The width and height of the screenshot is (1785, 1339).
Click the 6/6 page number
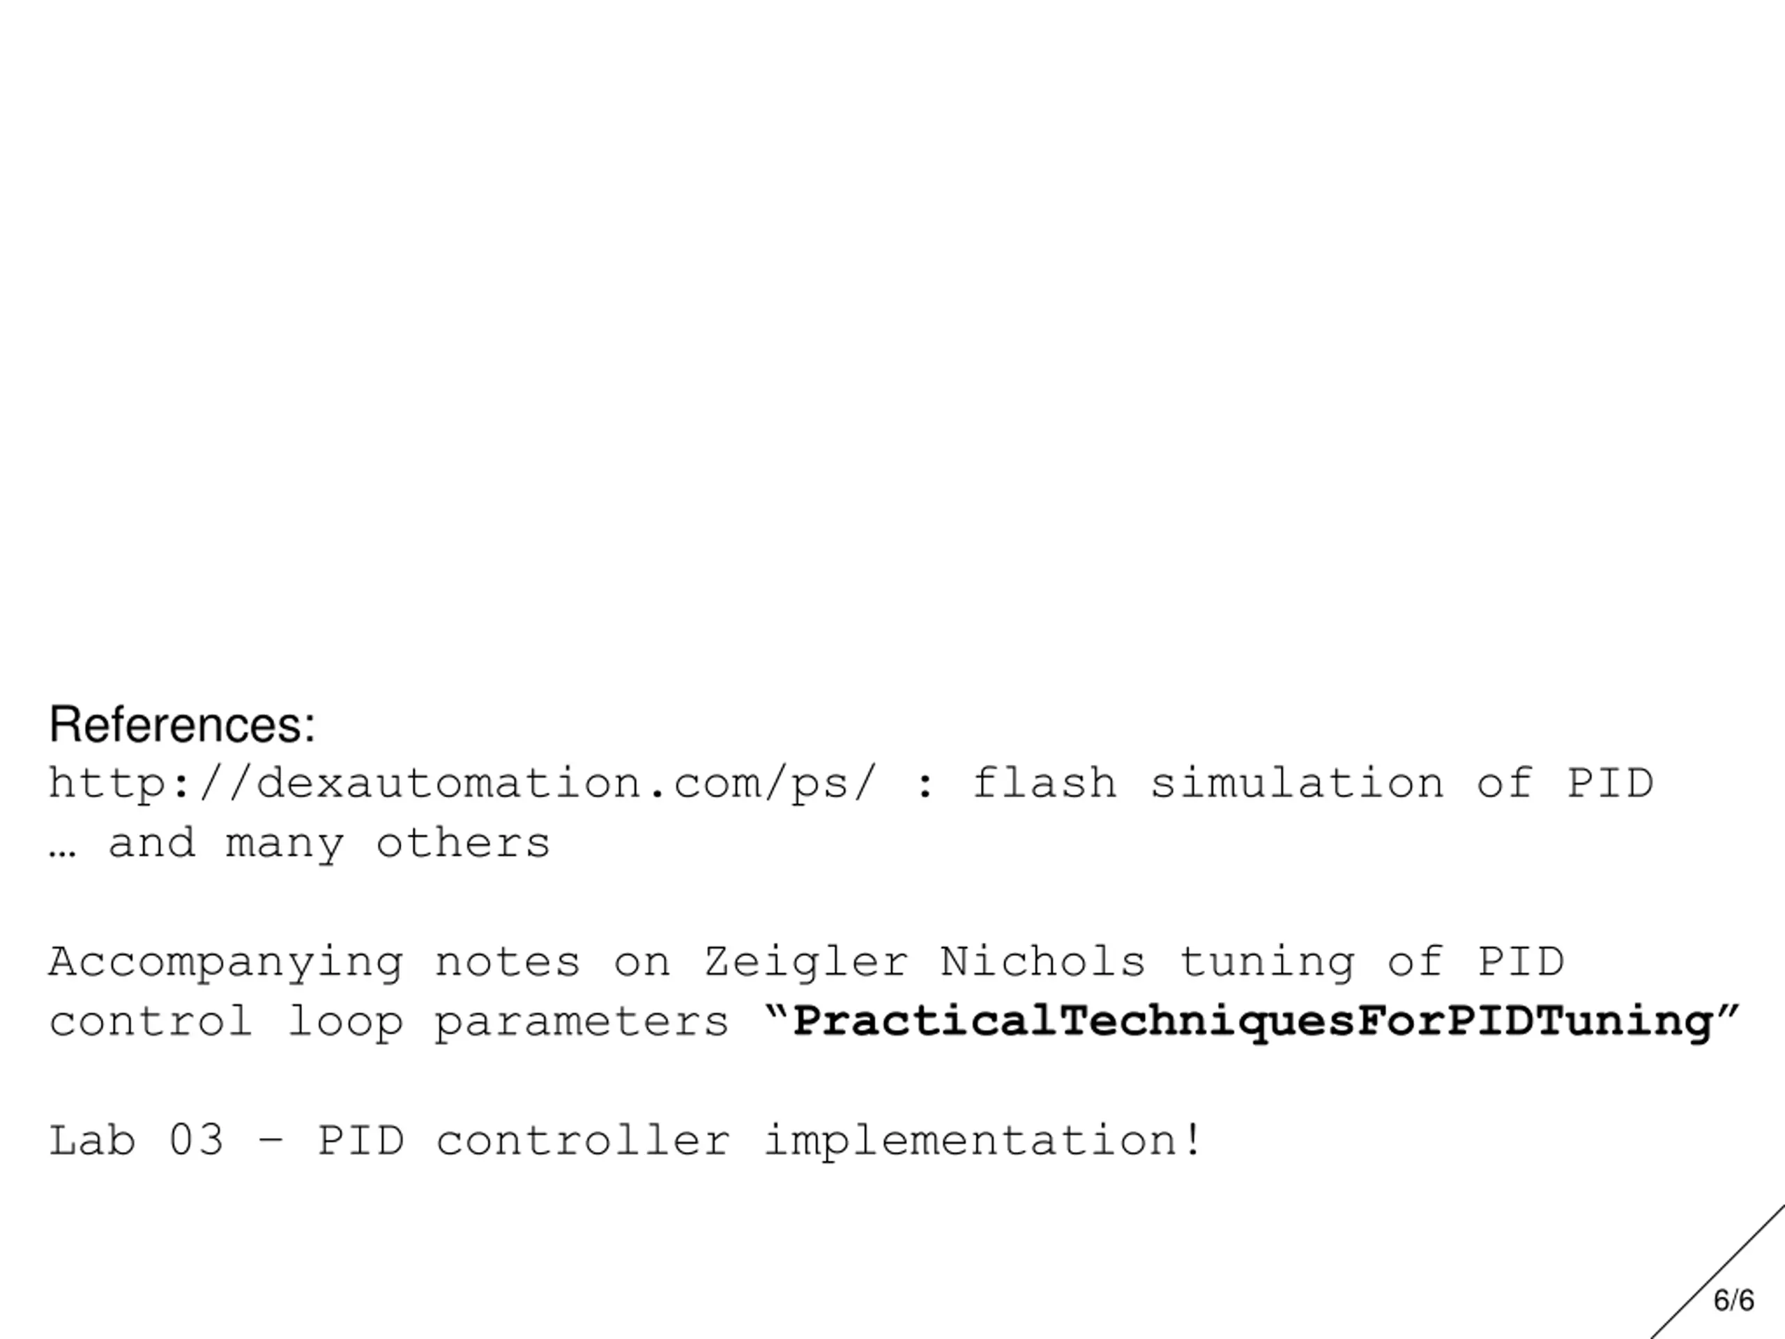click(x=1734, y=1301)
